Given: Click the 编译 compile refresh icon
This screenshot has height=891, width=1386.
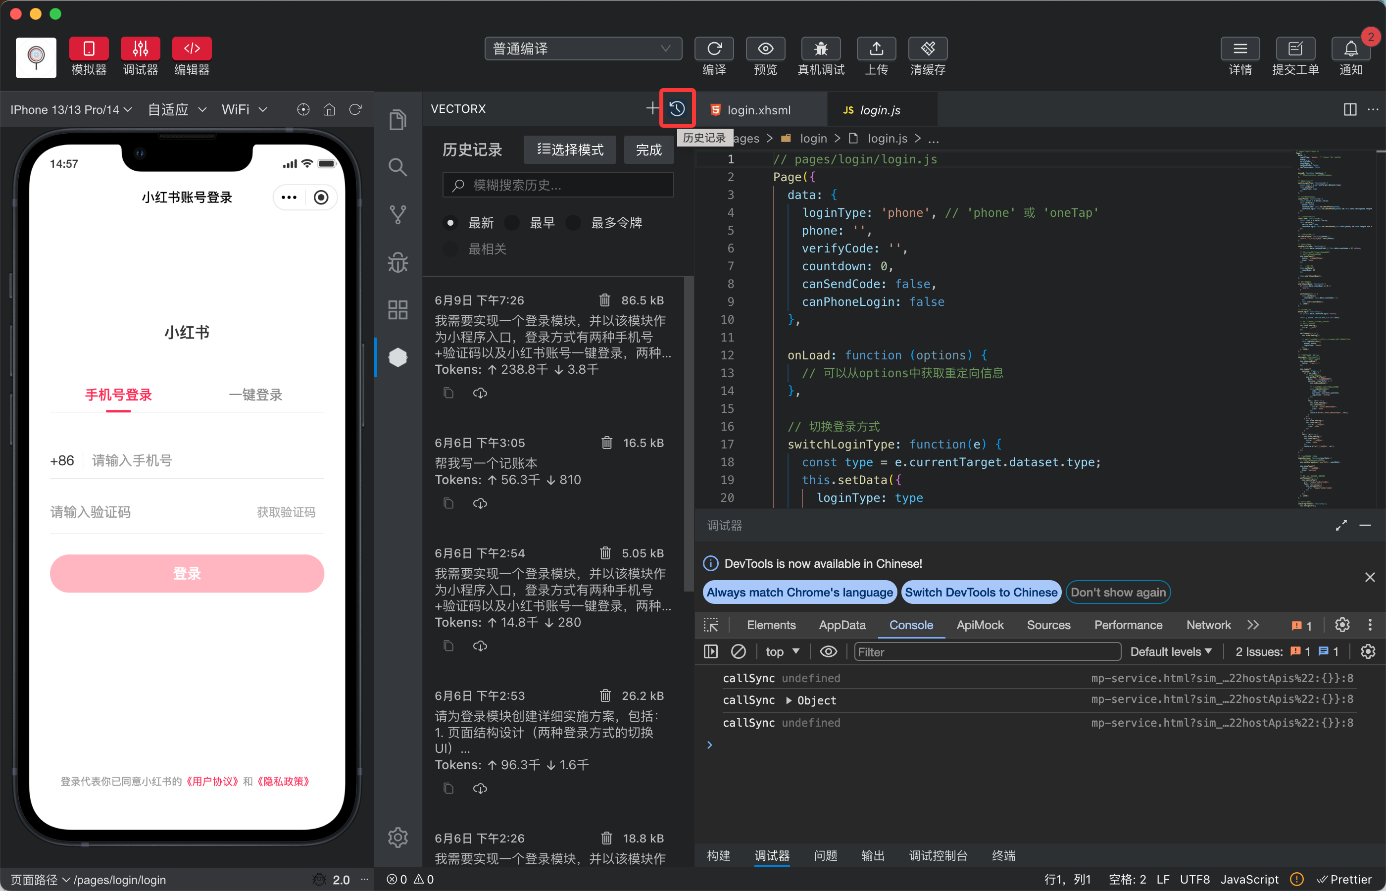Looking at the screenshot, I should coord(714,49).
